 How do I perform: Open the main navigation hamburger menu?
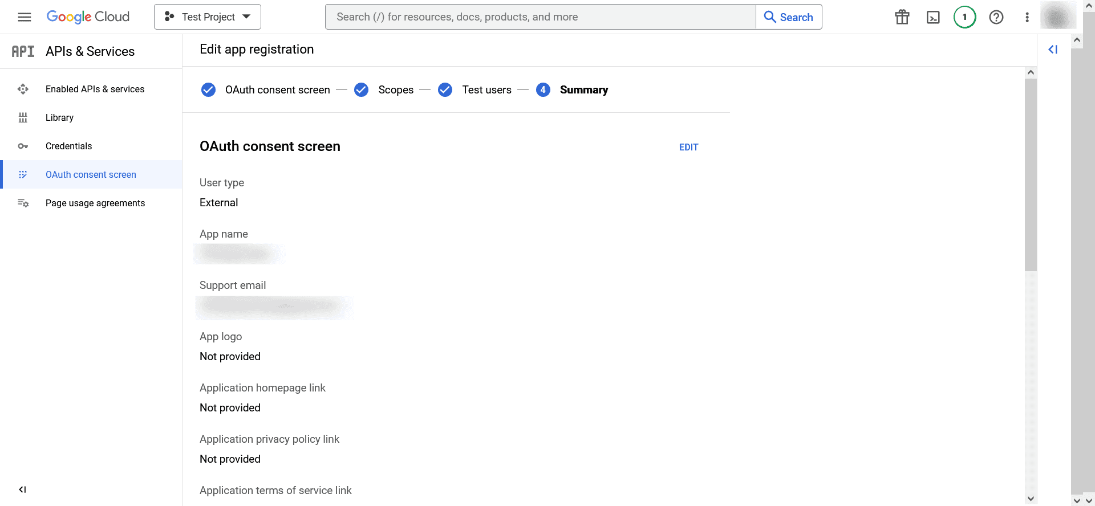tap(25, 17)
